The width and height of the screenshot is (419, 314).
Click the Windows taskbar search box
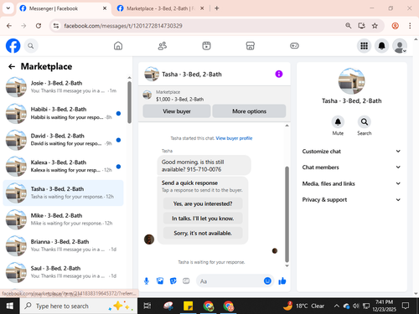coord(79,306)
